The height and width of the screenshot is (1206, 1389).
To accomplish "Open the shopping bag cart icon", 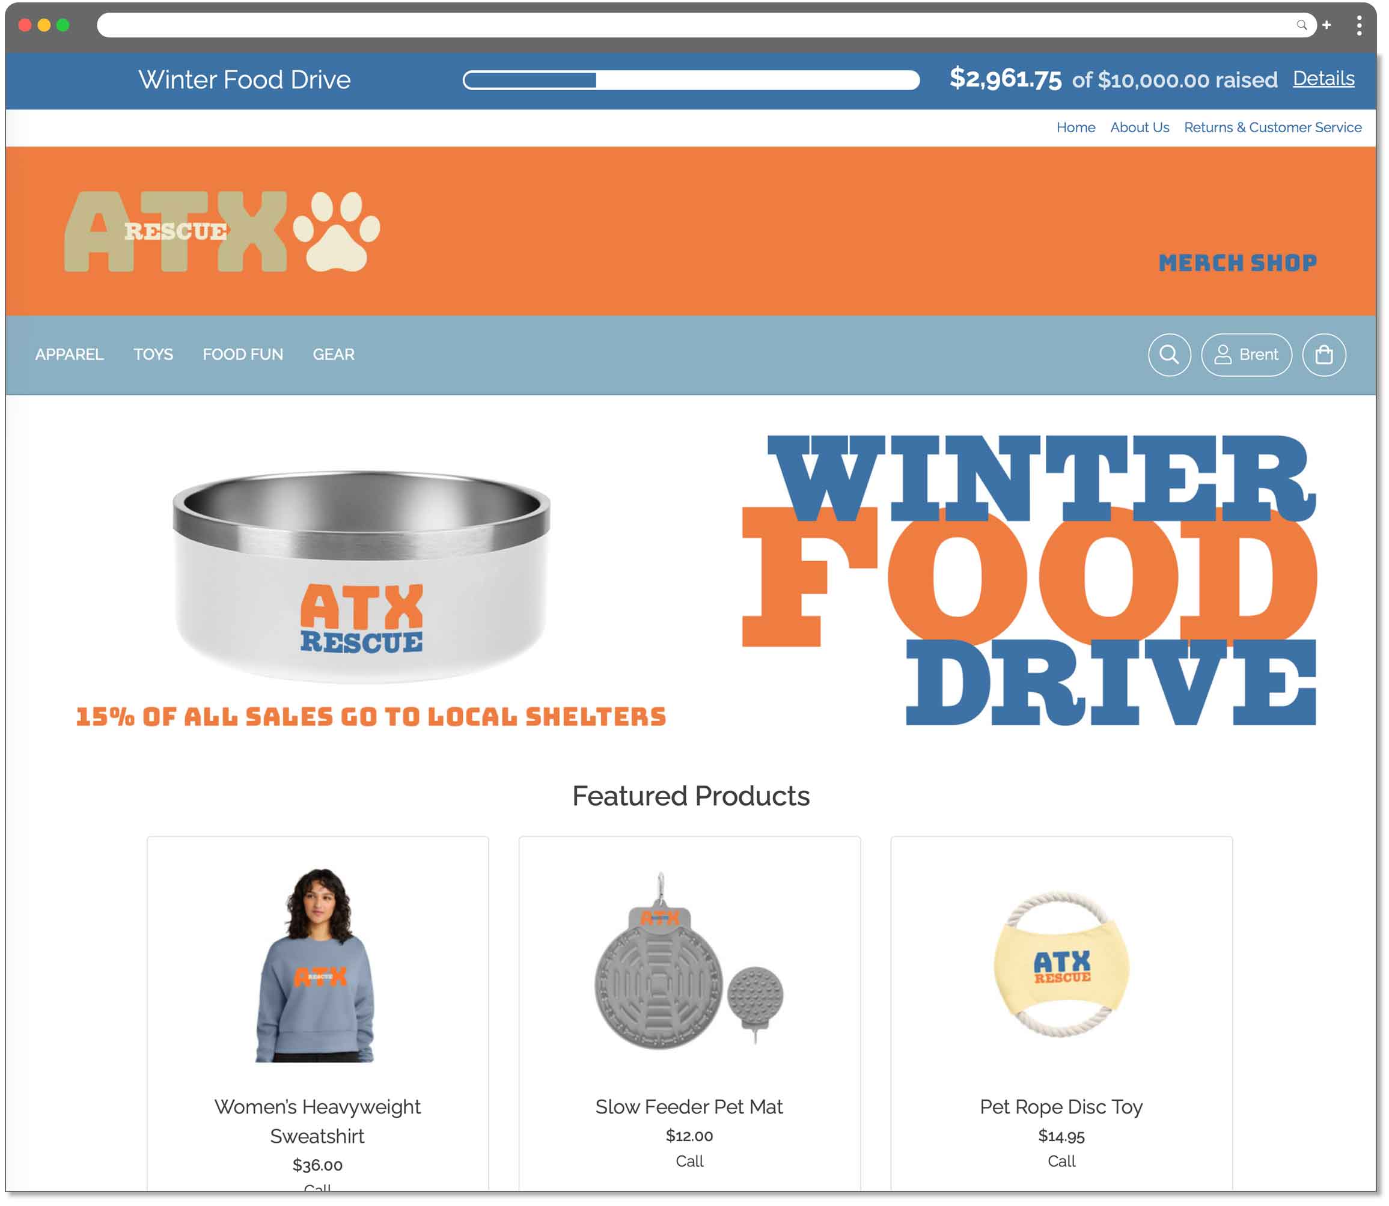I will click(1323, 355).
